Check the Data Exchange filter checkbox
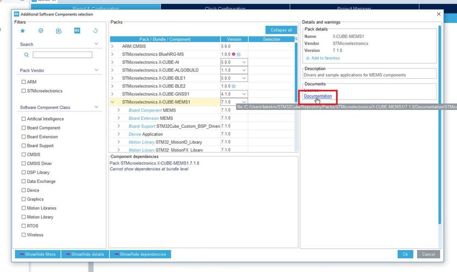 pyautogui.click(x=24, y=181)
